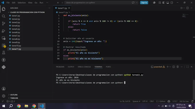Viewport: 195px width, 109px height.
Task: Run Python file with play button
Action: (182, 8)
